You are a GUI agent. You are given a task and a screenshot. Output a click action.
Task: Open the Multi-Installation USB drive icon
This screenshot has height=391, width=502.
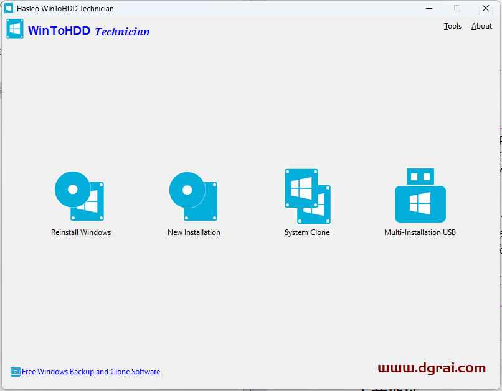pos(420,195)
